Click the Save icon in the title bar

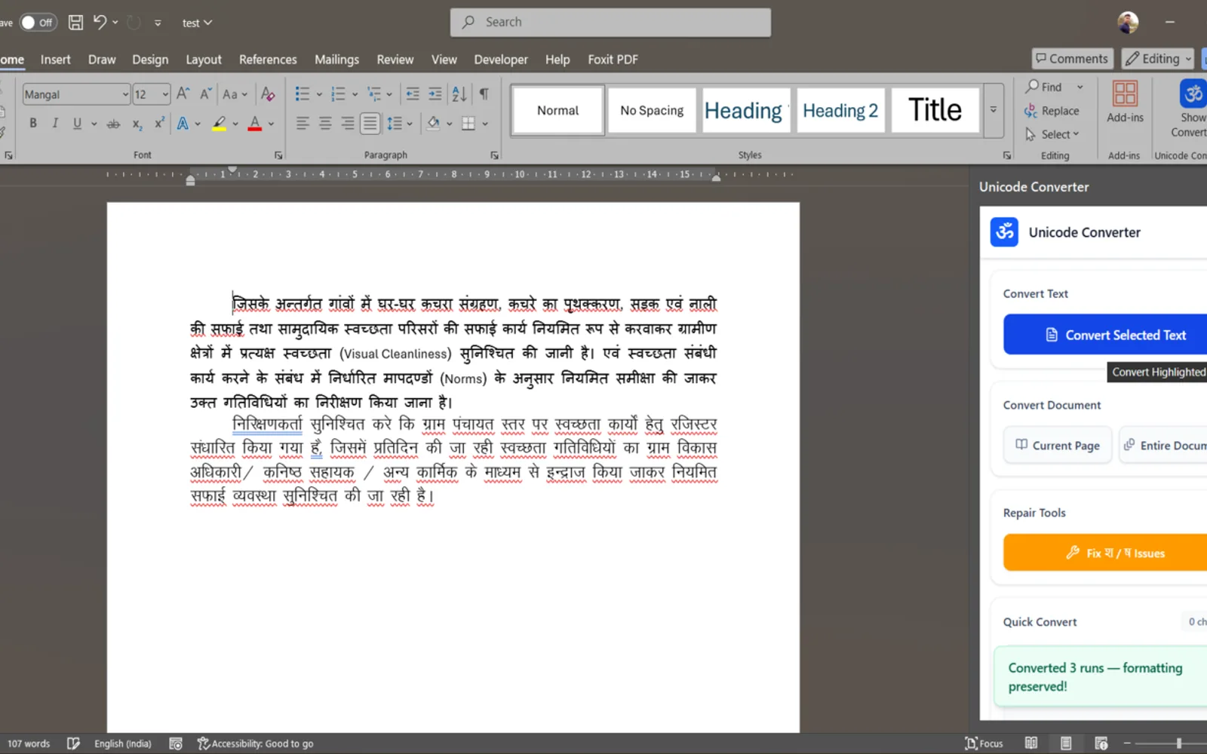tap(75, 23)
